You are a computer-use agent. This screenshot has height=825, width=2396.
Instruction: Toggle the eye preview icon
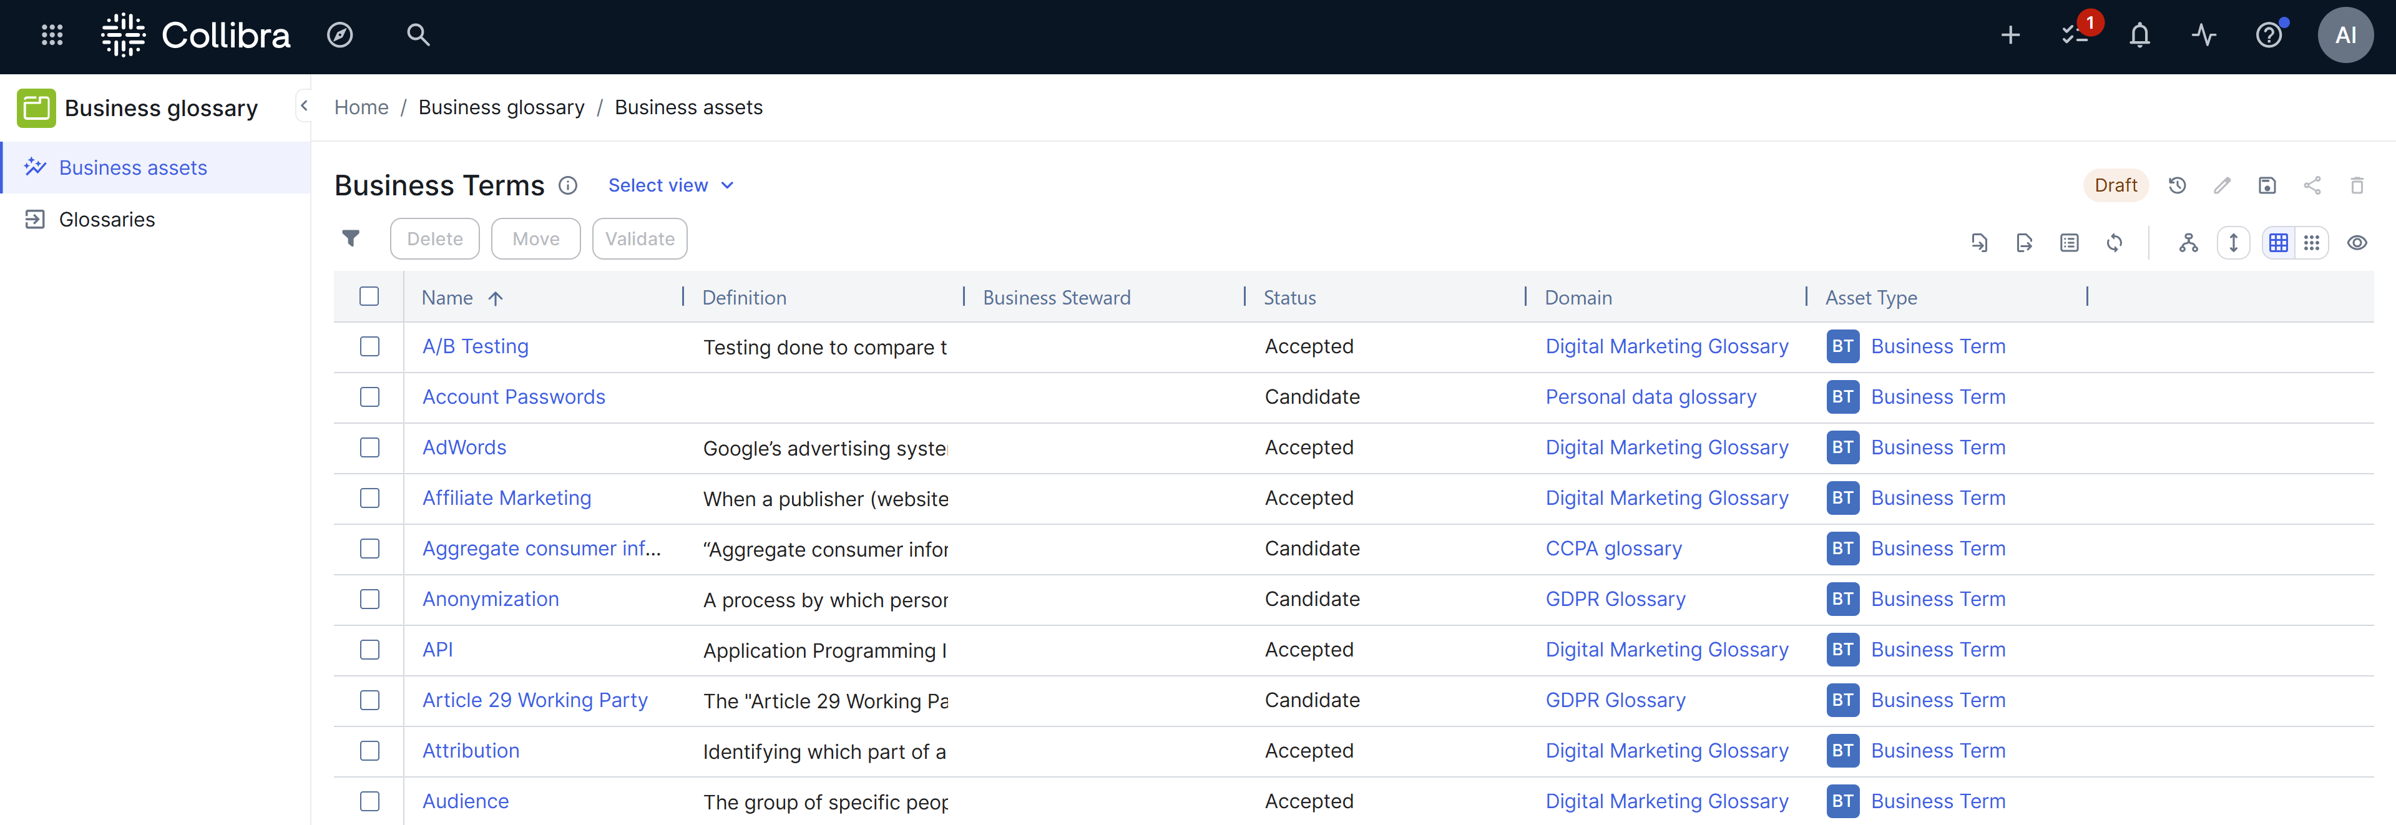[x=2356, y=243]
